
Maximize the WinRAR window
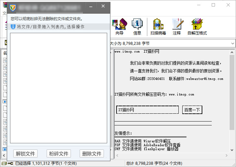click(x=213, y=5)
